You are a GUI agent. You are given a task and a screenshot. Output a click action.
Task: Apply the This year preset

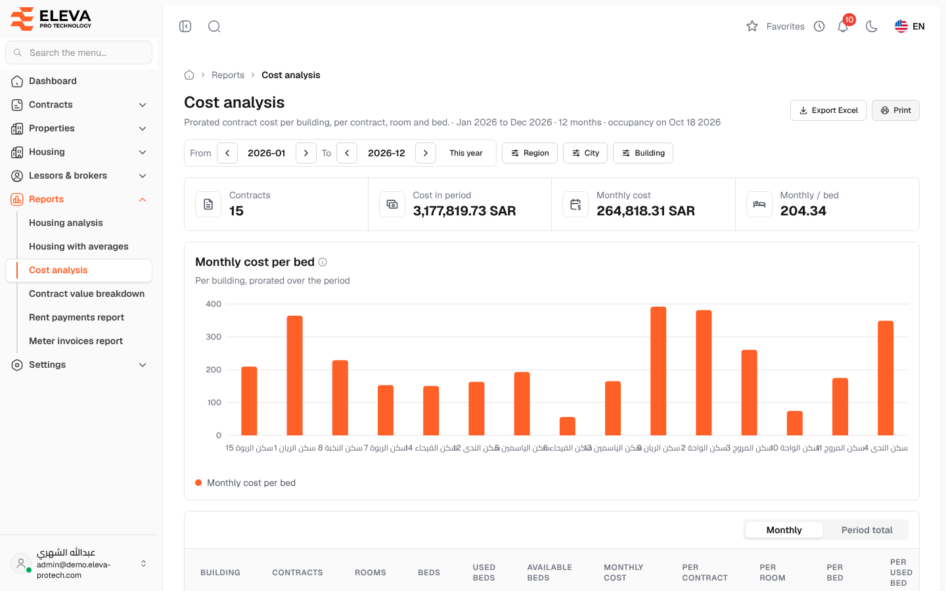[x=466, y=153]
